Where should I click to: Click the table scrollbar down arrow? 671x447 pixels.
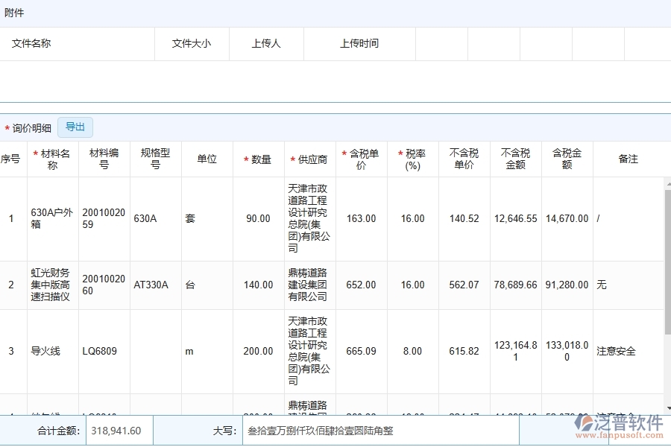[667, 407]
